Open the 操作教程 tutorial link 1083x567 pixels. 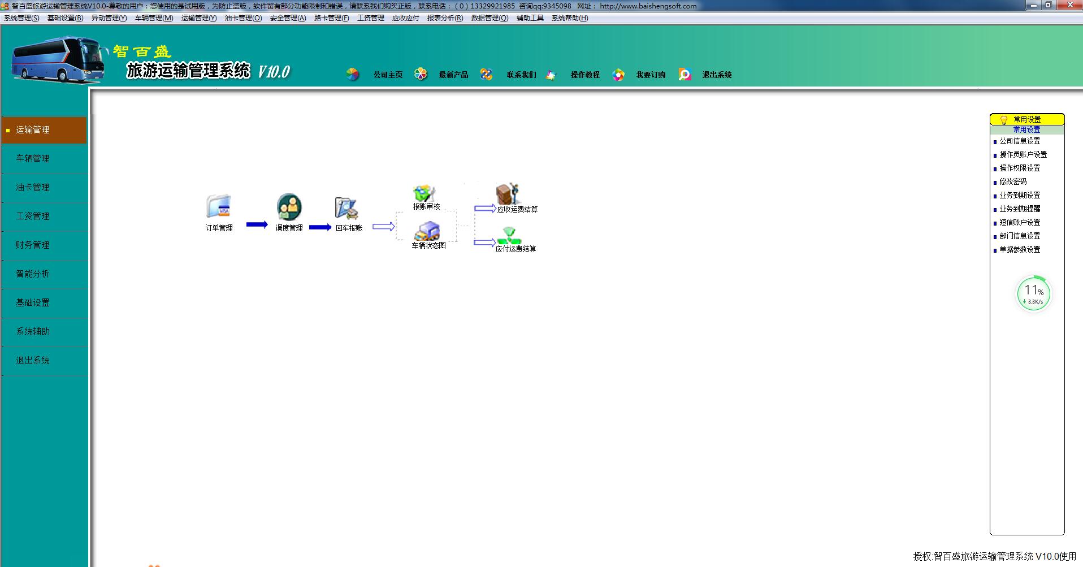(585, 75)
